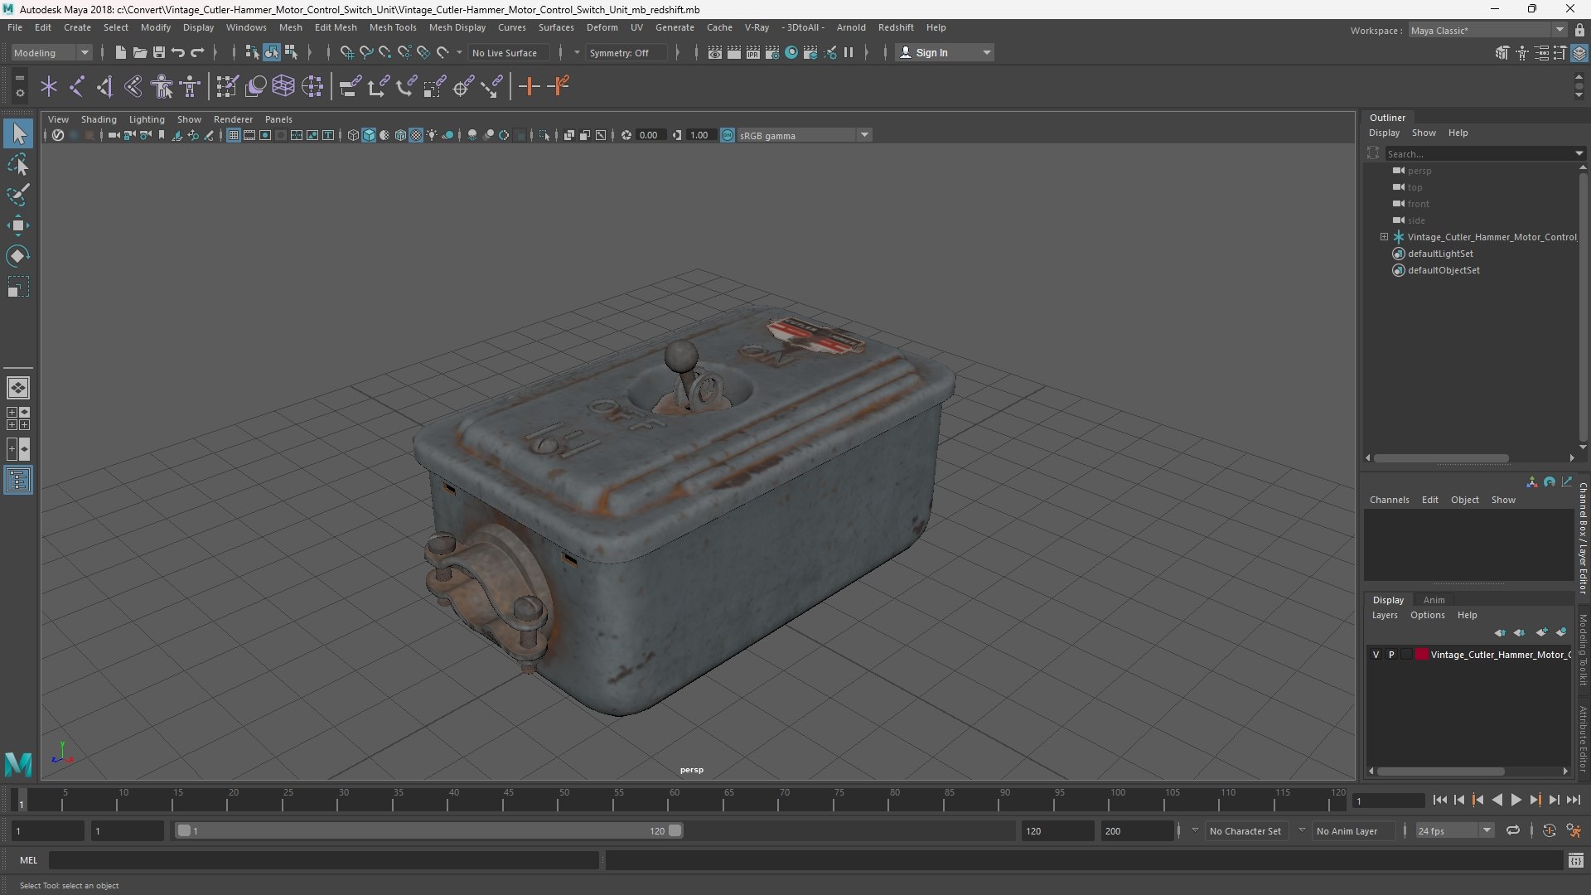Image resolution: width=1591 pixels, height=895 pixels.
Task: Toggle the loop playback button
Action: 1512,830
